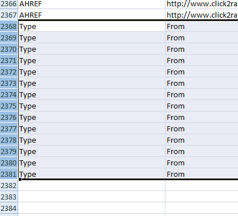The width and height of the screenshot is (238, 216).
Task: Click the AHREF cell in row 2367
Action: [92, 15]
